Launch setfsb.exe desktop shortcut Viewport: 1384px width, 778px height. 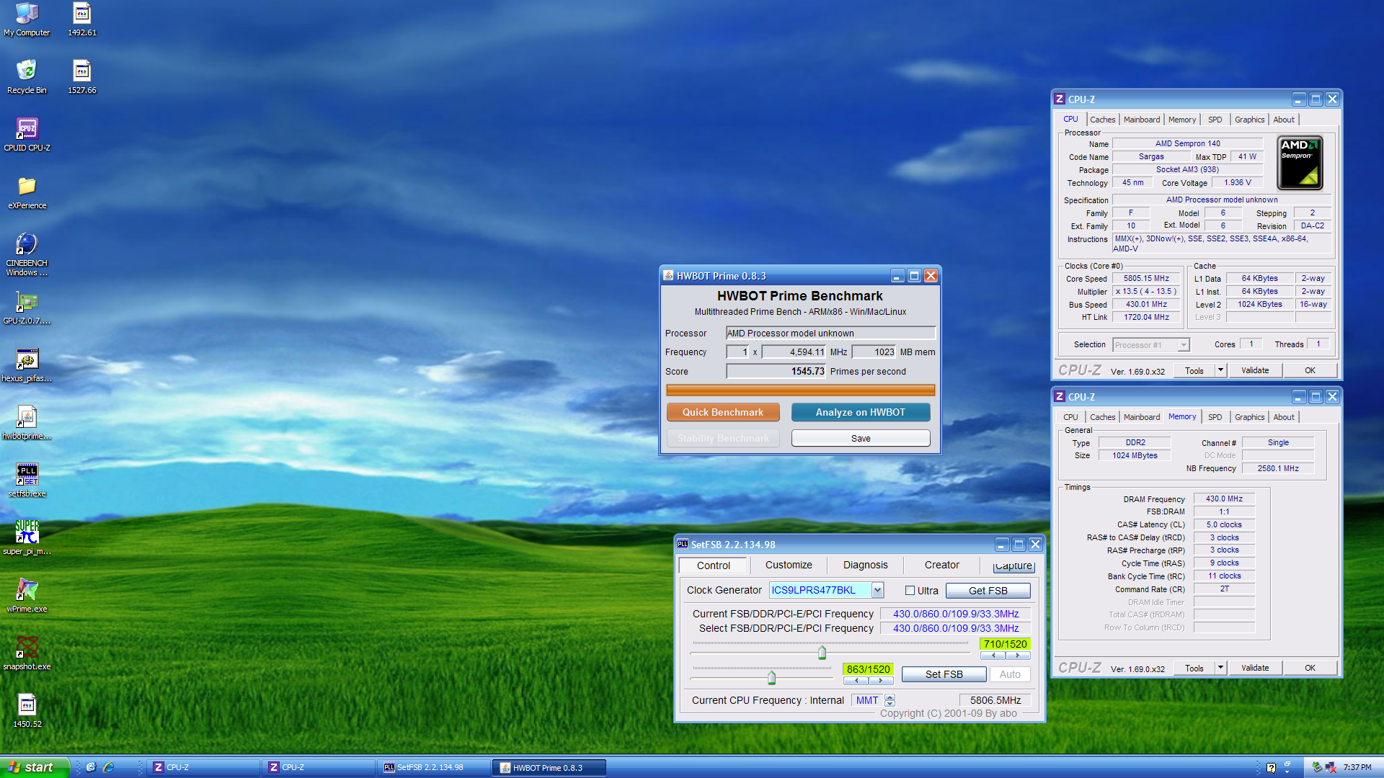[x=27, y=480]
